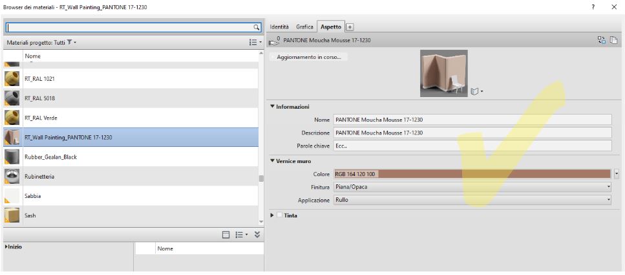The image size is (625, 275).
Task: Click the material list scrollbar thumb
Action: pos(261,179)
